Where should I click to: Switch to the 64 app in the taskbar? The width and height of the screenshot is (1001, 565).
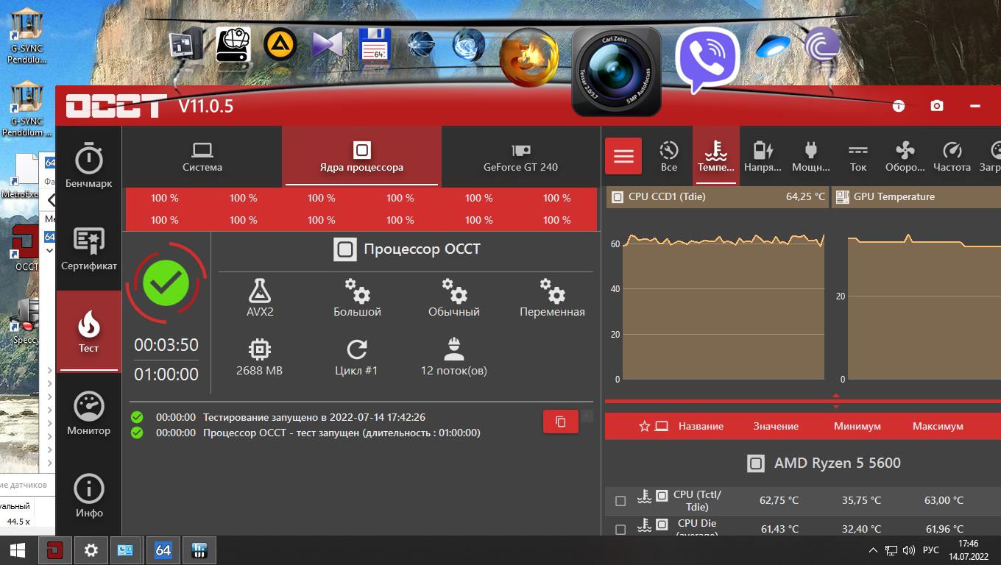point(163,550)
